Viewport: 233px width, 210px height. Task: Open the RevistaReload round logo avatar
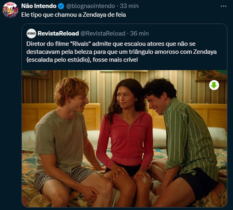click(31, 33)
